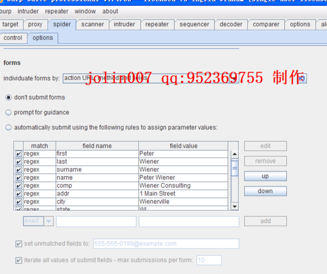Toggle checkbox for the addr rule

click(x=18, y=193)
